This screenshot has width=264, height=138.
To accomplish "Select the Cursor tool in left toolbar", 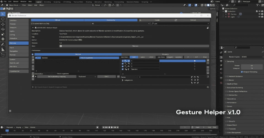I will tap(3, 19).
